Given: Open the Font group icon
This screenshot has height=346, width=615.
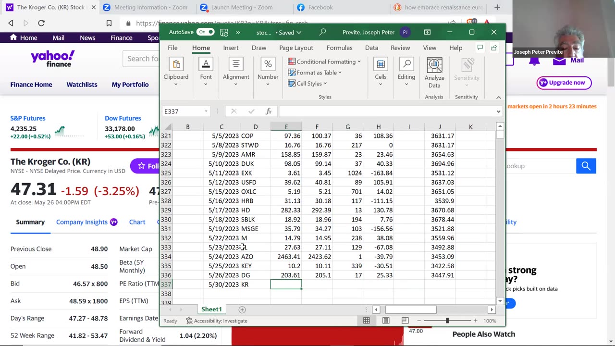Looking at the screenshot, I should (x=206, y=64).
